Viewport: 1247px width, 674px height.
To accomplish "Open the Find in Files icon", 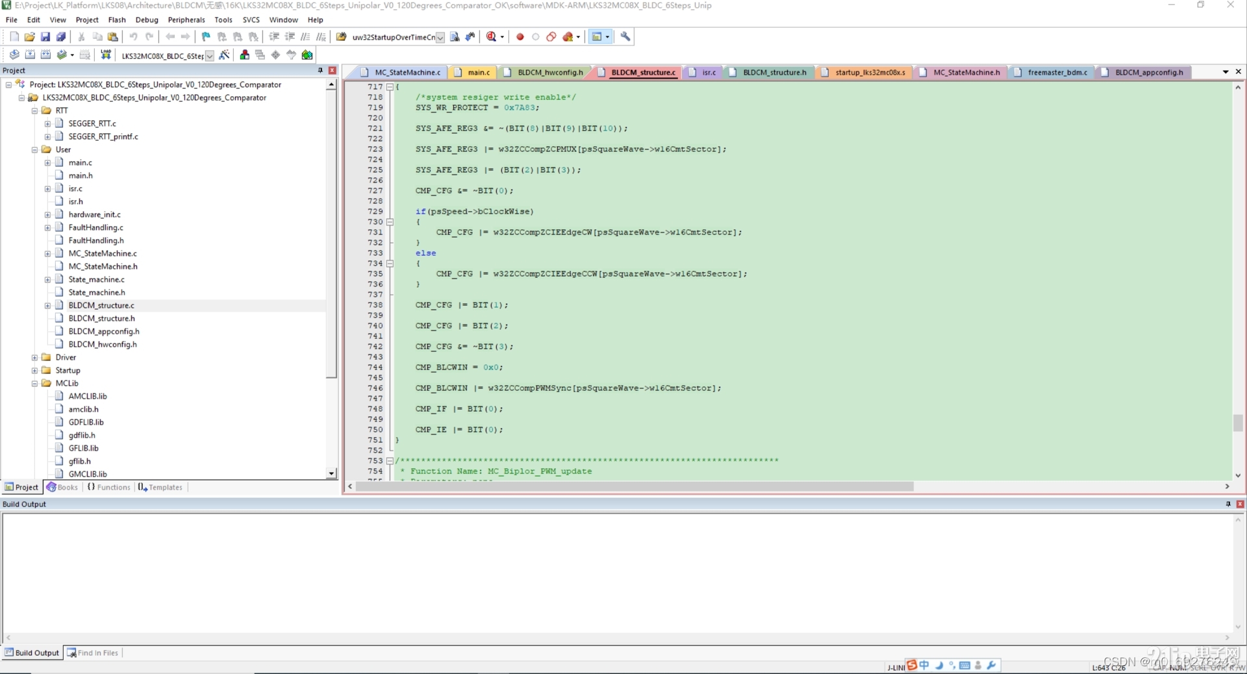I will [341, 37].
